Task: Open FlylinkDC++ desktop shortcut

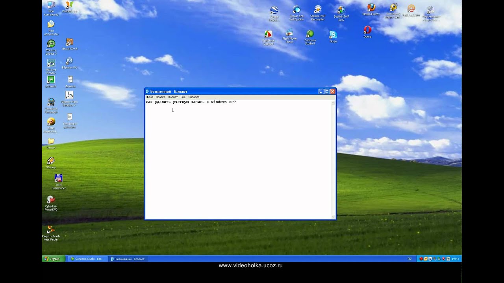Action: point(70,7)
